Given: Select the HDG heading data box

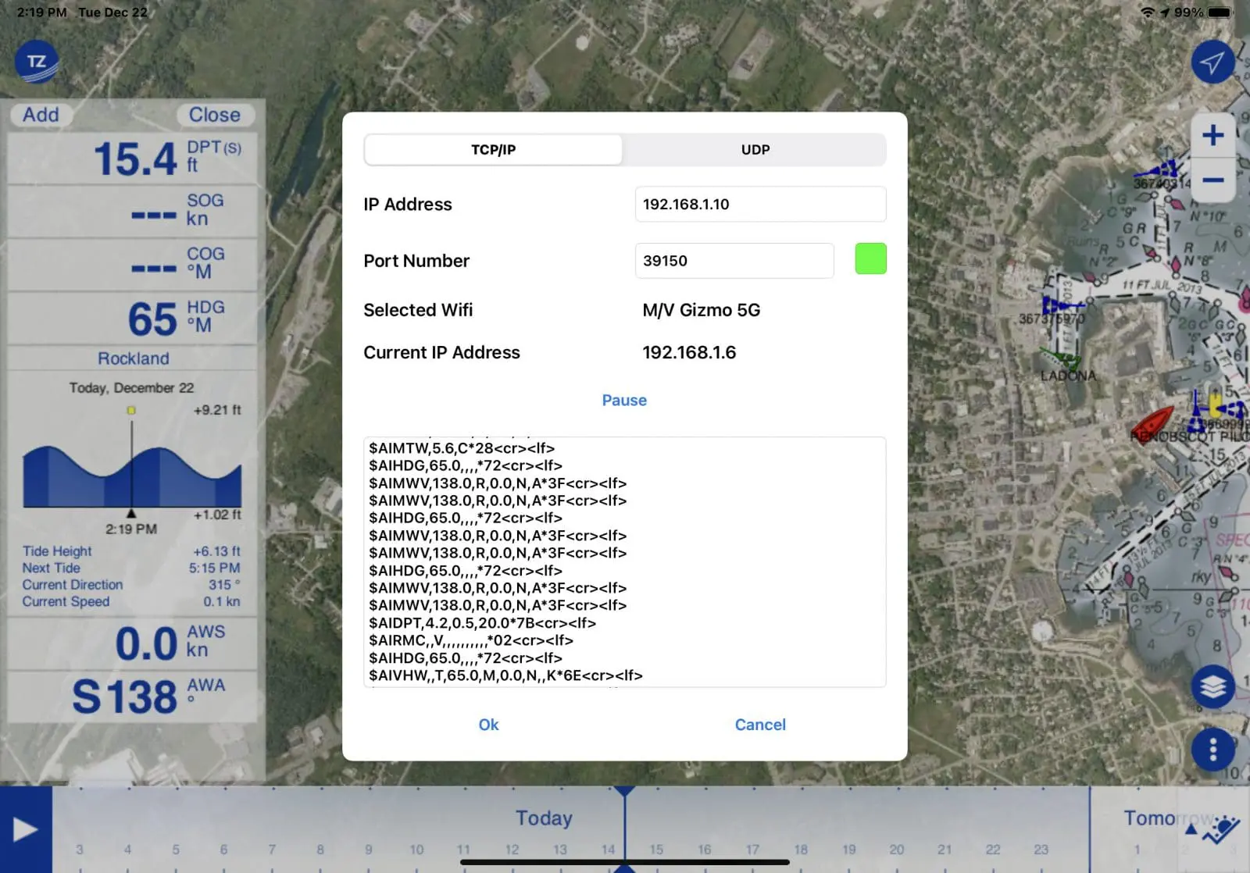Looking at the screenshot, I should click(132, 319).
